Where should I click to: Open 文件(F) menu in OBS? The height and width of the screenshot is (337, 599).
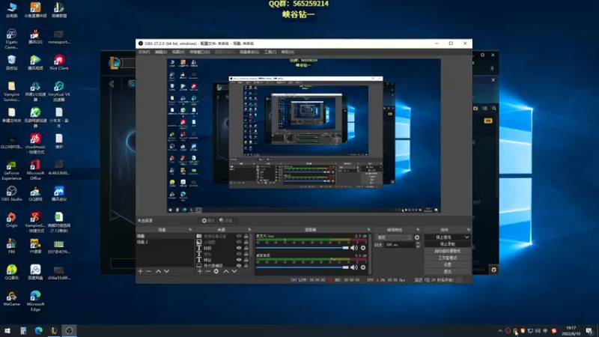144,52
